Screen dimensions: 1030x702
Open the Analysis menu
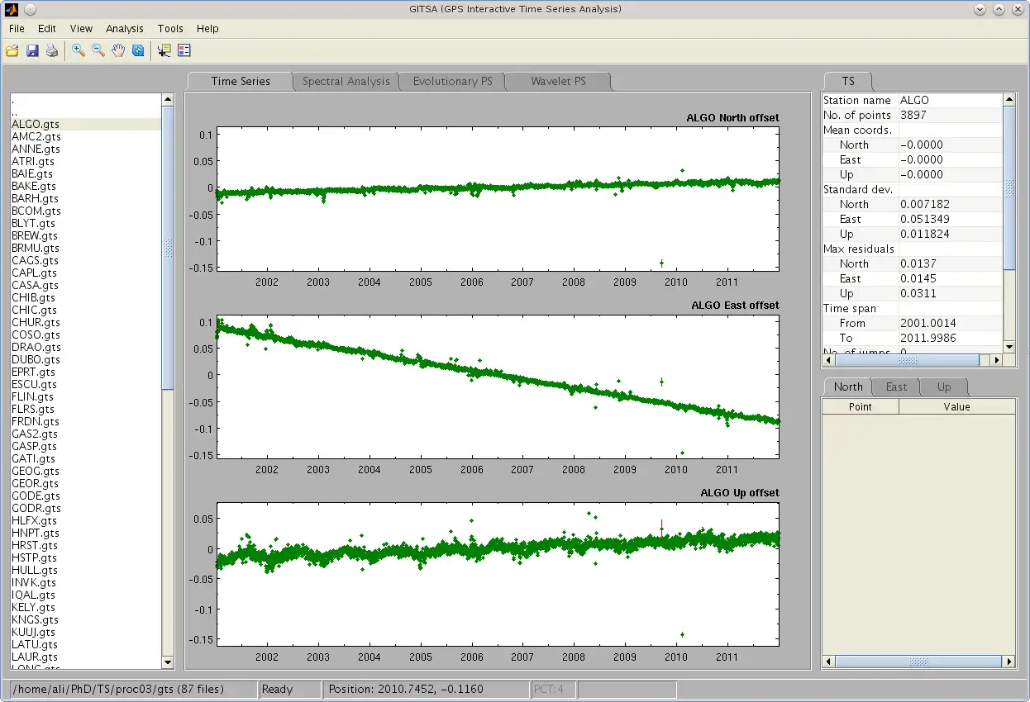[124, 28]
